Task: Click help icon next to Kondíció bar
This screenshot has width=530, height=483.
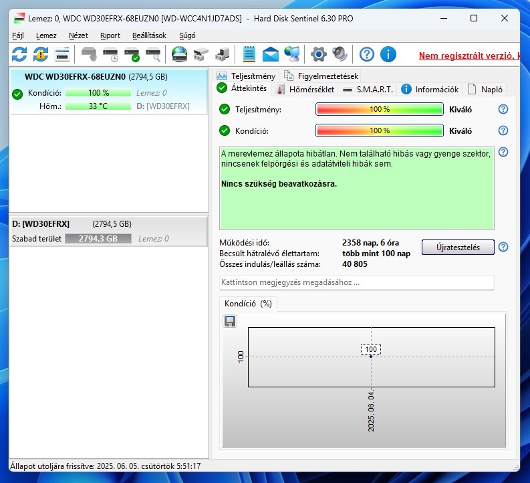Action: (x=503, y=130)
